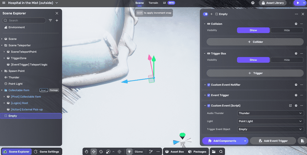Collapse the Collectable Item node
Image resolution: width=307 pixels, height=155 pixels.
pyautogui.click(x=2, y=90)
